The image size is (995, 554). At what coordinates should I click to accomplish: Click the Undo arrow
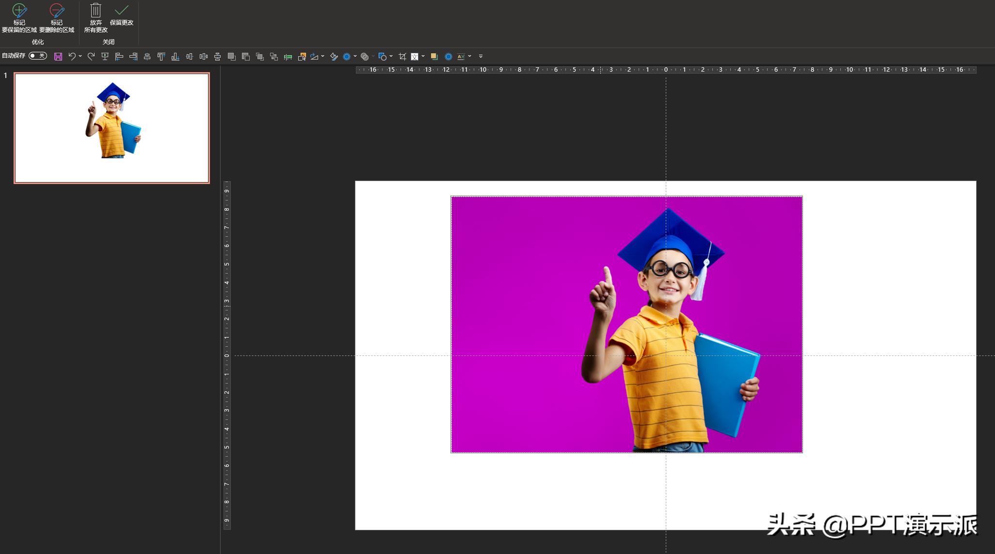[x=72, y=57]
